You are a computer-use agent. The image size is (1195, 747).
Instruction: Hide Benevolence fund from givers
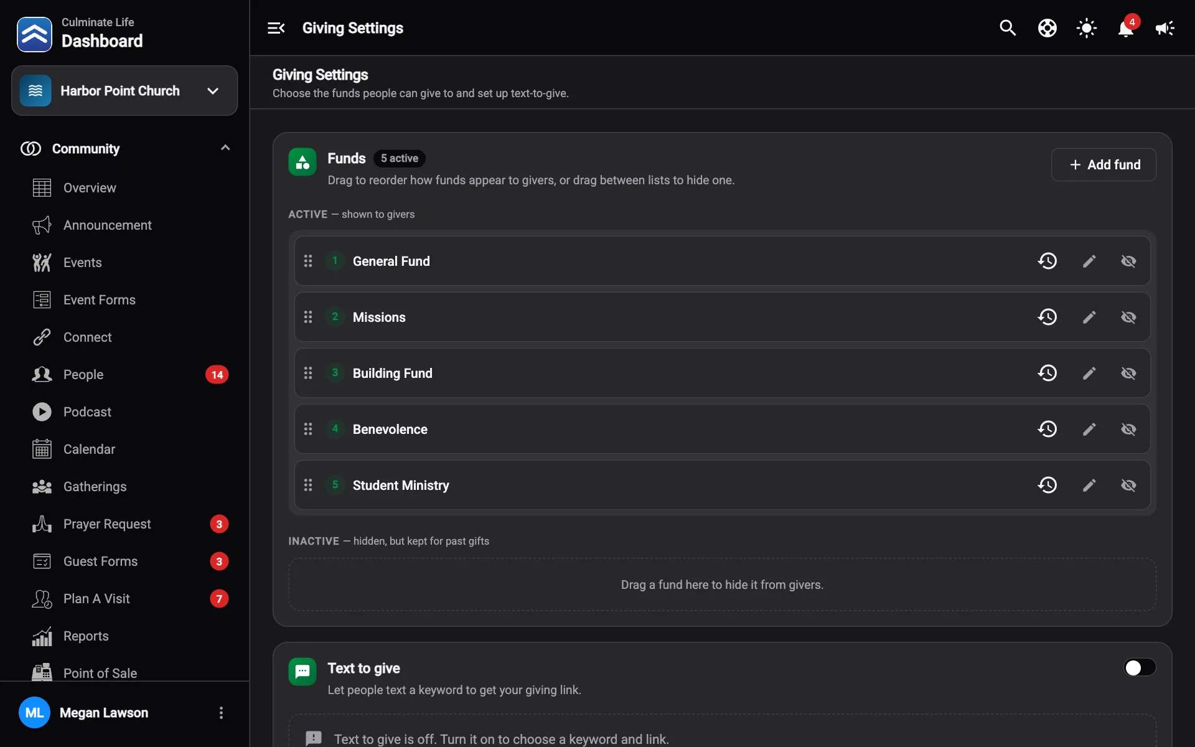pyautogui.click(x=1128, y=429)
